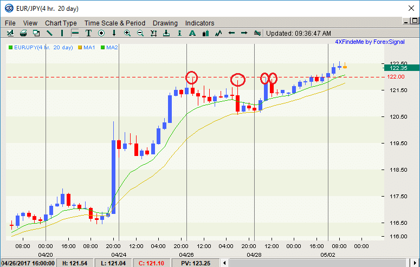Select the vertical line drawing tool

(62, 33)
